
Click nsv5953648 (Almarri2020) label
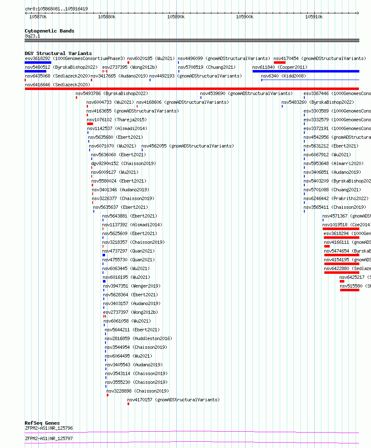tap(333, 163)
